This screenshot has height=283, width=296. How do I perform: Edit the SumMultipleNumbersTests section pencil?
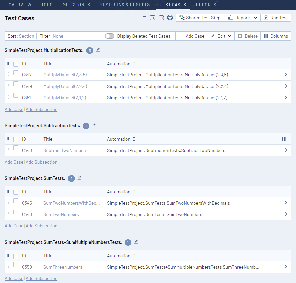point(136,242)
